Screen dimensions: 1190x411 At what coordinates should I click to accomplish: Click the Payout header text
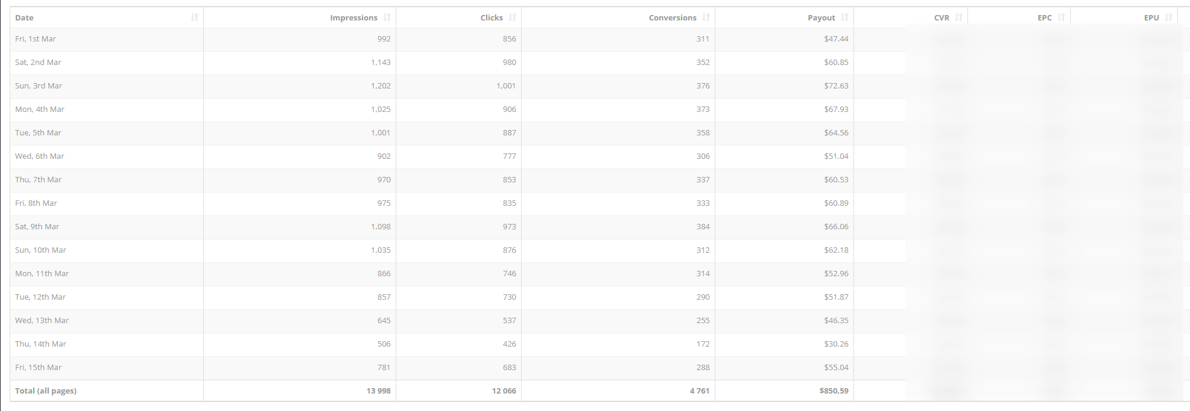point(821,18)
